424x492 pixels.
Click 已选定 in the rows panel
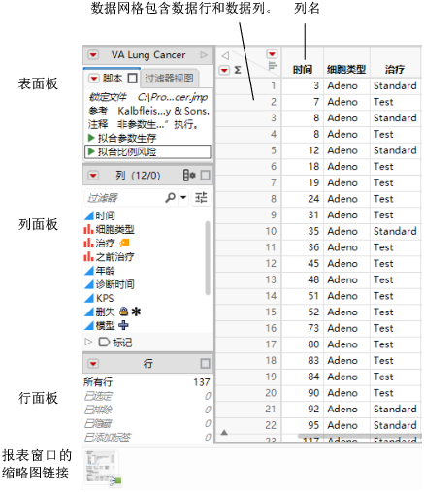click(98, 396)
